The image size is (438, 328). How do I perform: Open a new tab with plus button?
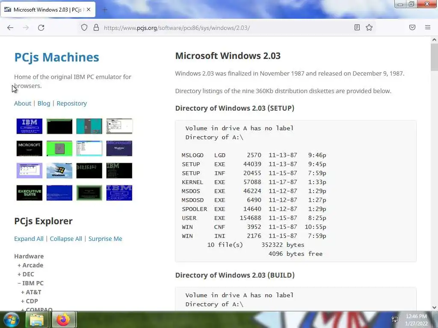pos(105,10)
